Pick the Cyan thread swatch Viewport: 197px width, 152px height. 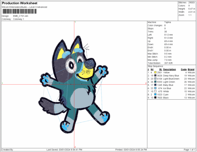point(155,94)
